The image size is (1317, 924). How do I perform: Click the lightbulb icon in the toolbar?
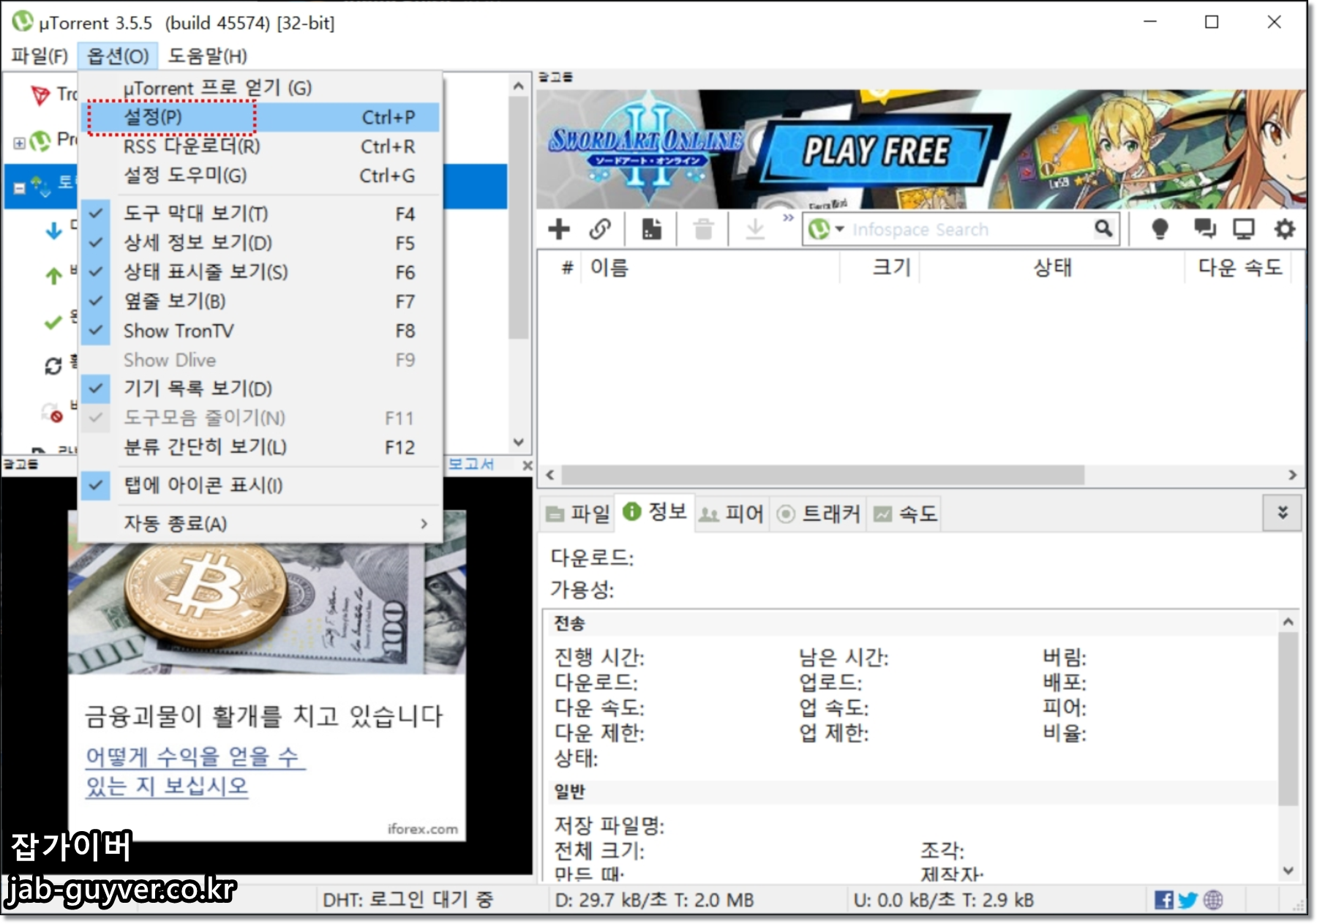tap(1160, 229)
